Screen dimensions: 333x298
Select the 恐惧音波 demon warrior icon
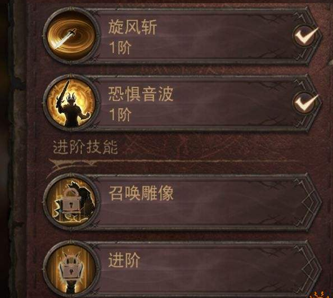pos(71,103)
